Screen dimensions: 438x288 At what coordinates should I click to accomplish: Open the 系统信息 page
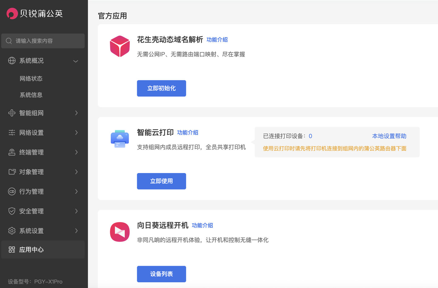(31, 95)
